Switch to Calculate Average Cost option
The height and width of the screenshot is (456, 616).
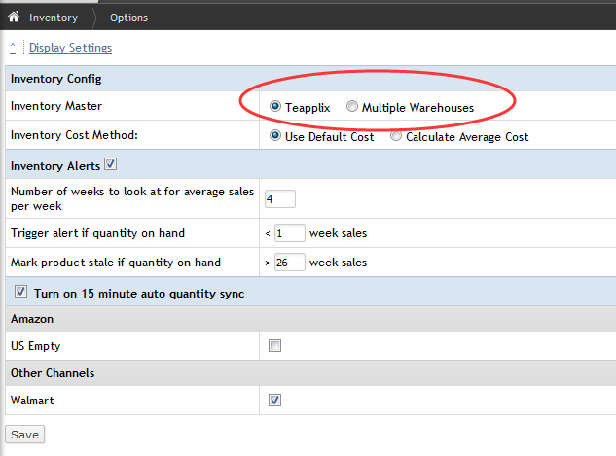tap(396, 136)
